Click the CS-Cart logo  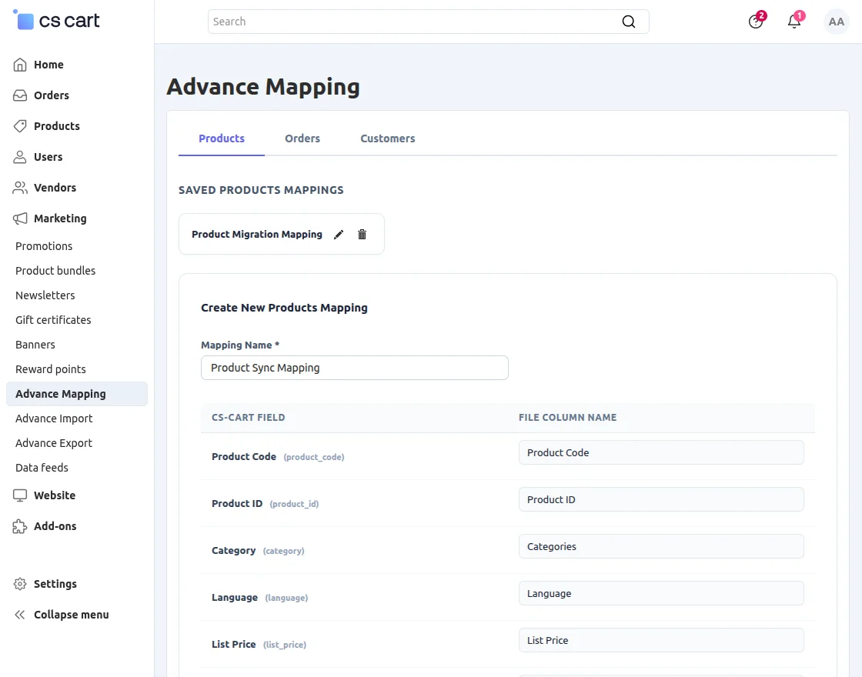pyautogui.click(x=56, y=20)
